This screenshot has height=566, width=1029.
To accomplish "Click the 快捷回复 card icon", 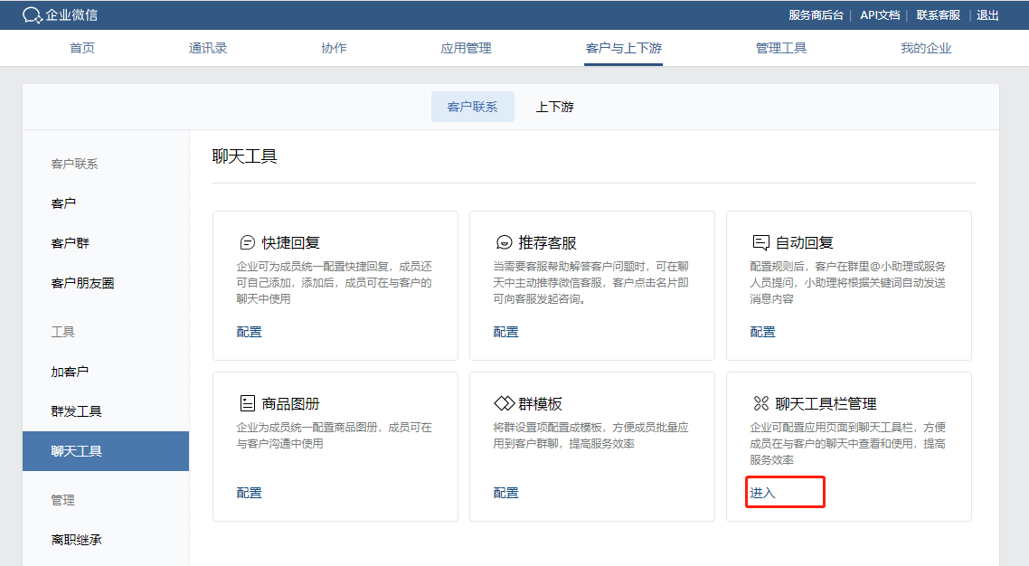I will point(247,242).
